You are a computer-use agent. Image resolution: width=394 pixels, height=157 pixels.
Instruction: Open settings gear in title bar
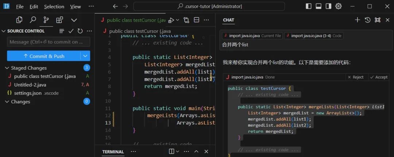coord(339,6)
